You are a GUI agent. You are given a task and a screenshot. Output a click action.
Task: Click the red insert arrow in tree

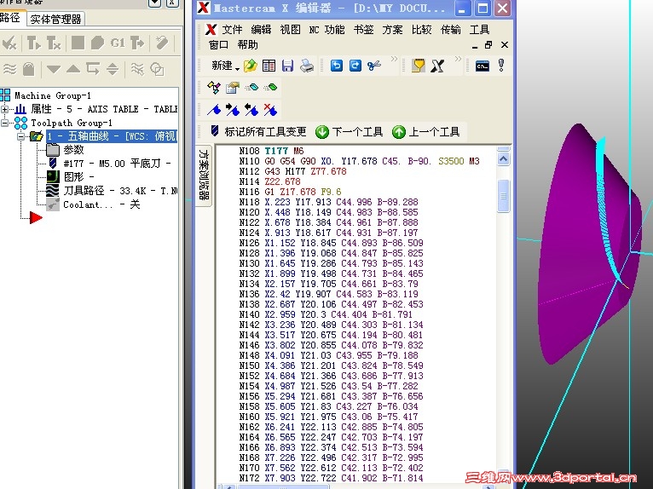pos(36,217)
